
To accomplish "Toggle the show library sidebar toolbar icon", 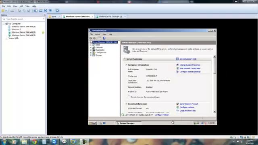I will 36,10.
